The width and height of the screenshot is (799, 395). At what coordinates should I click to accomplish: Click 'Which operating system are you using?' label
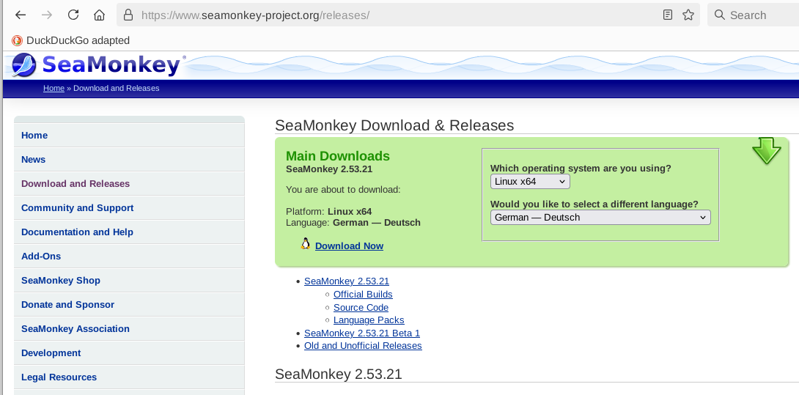[x=581, y=169]
